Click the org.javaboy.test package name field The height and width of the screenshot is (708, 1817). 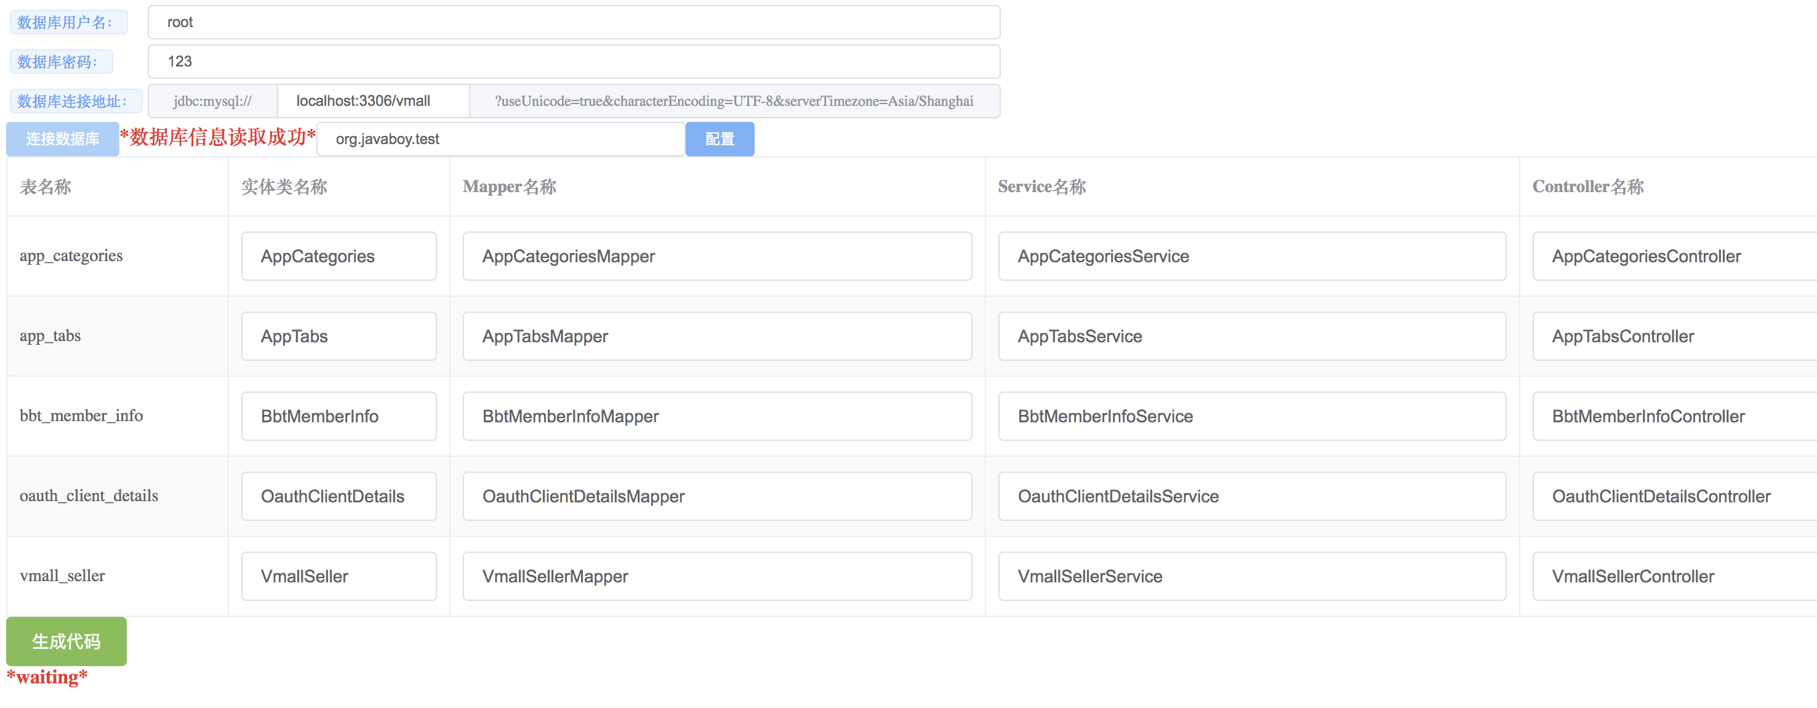click(x=501, y=139)
